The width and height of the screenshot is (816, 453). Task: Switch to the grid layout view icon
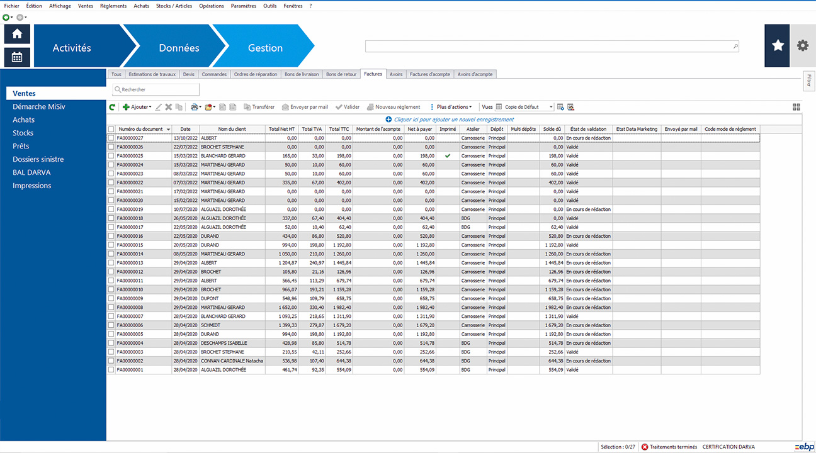[x=796, y=108]
